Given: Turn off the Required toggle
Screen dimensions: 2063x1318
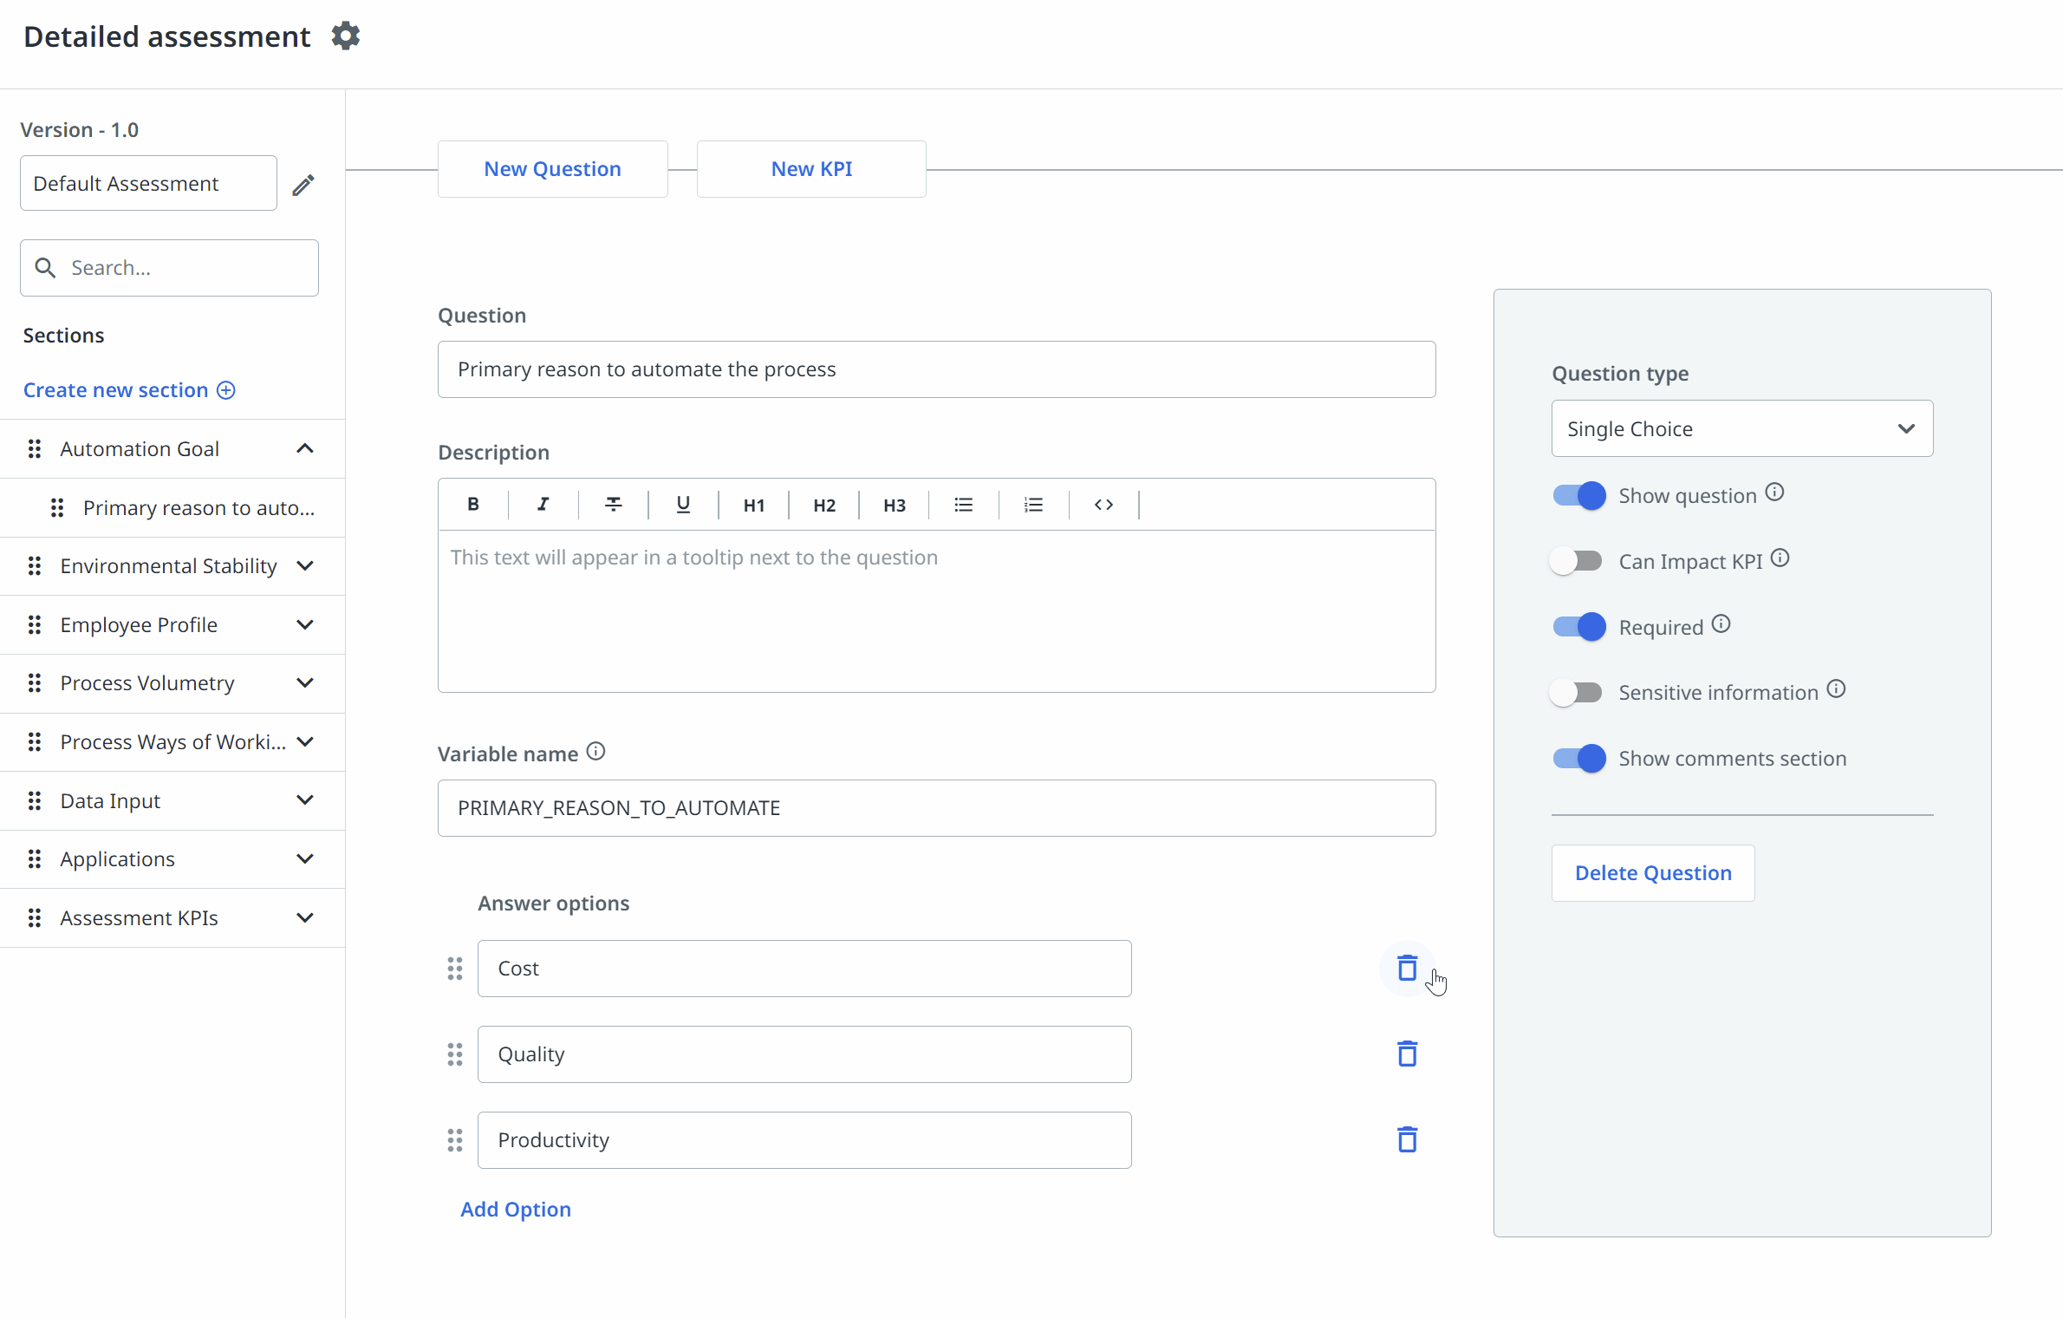Looking at the screenshot, I should [1578, 627].
